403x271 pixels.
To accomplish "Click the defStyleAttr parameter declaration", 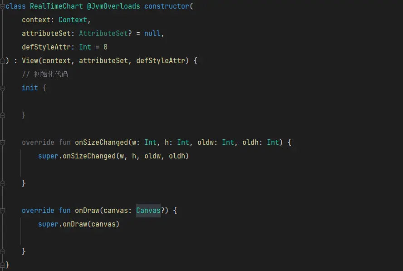I will [64, 47].
